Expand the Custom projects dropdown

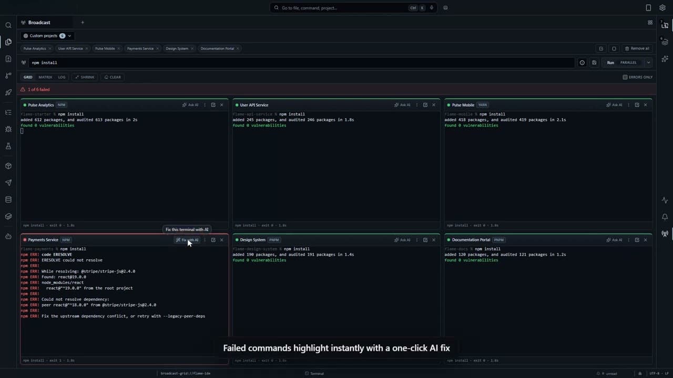point(47,36)
